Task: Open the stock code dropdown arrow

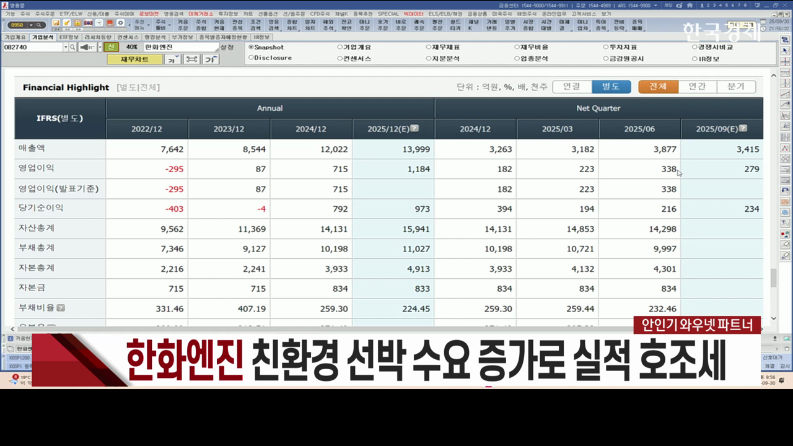Action: point(65,47)
